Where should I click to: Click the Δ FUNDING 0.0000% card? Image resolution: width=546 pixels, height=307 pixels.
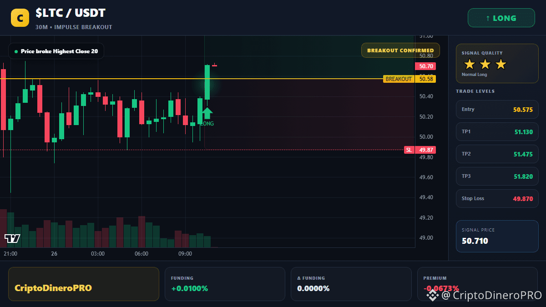[351, 284]
